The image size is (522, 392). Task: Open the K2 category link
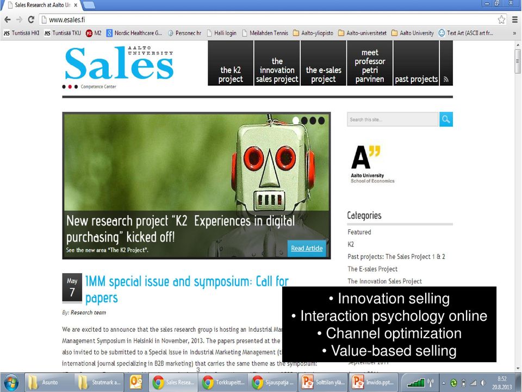(351, 244)
